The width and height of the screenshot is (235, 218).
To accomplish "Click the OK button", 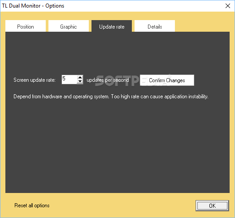I will [212, 206].
